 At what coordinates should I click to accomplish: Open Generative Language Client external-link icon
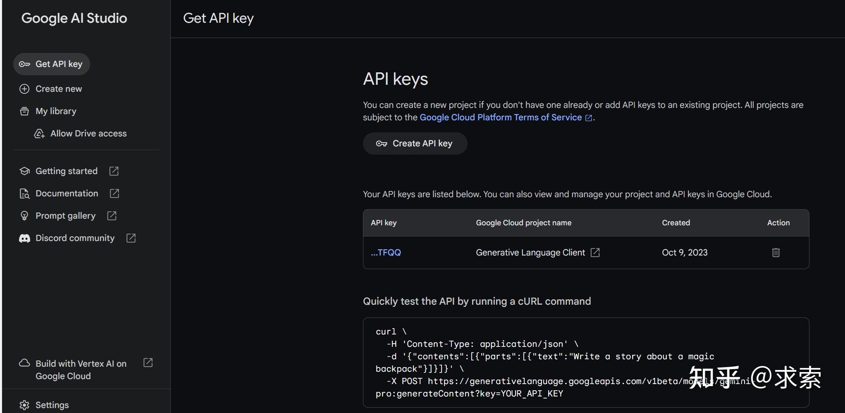click(x=595, y=253)
